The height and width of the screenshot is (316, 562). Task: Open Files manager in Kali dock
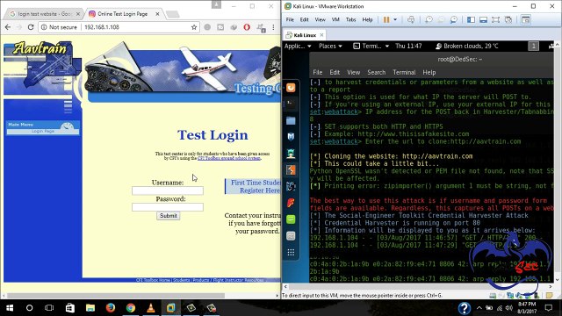point(291,121)
